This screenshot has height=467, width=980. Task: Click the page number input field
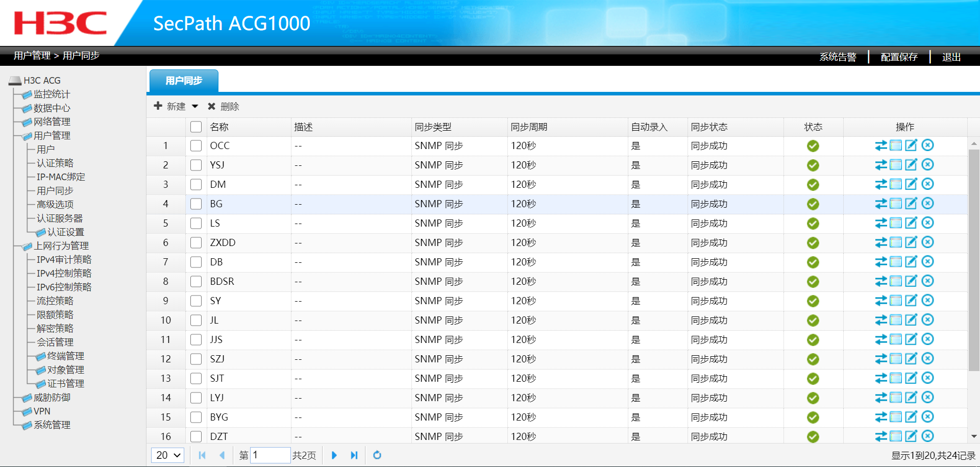(270, 455)
